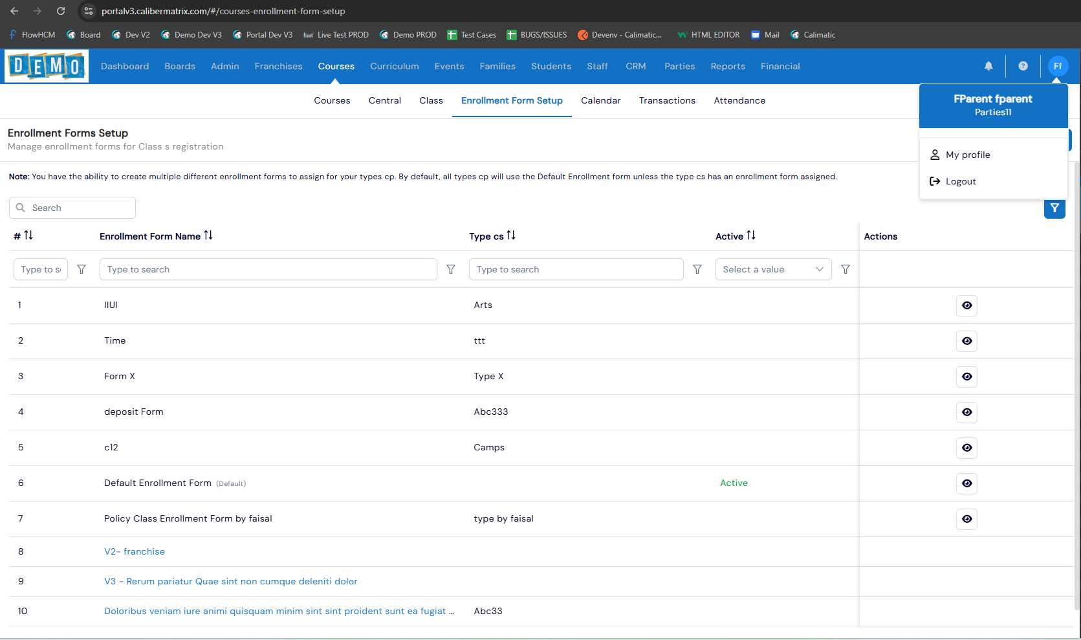The height and width of the screenshot is (640, 1081).
Task: View the Time enrollment form
Action: [x=966, y=341]
